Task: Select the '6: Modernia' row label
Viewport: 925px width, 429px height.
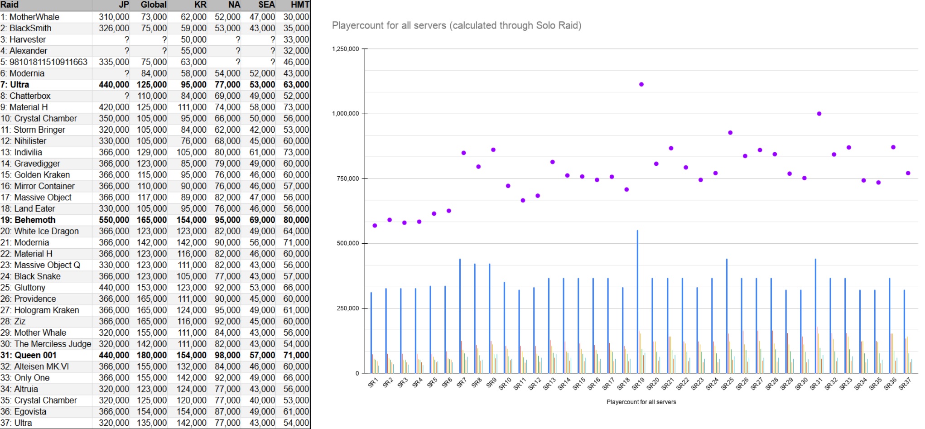Action: pos(23,73)
